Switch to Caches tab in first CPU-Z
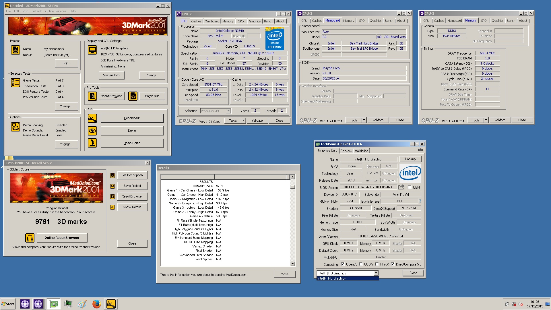Image resolution: width=551 pixels, height=310 pixels. tap(196, 21)
